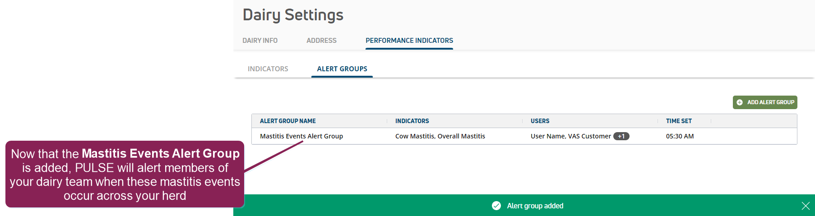Click the checkmark icon in the success banner
The width and height of the screenshot is (815, 216).
[x=496, y=206]
